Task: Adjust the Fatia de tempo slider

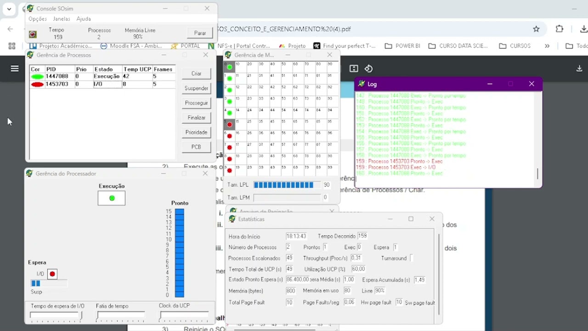Action: (121, 315)
